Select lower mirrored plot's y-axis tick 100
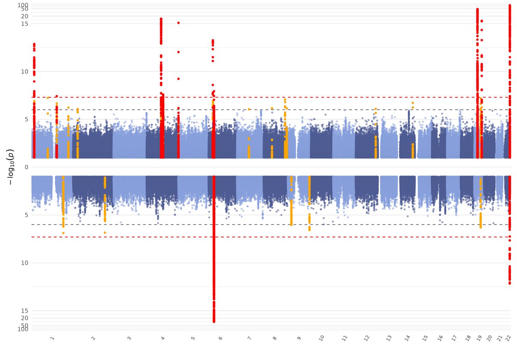 (23, 329)
